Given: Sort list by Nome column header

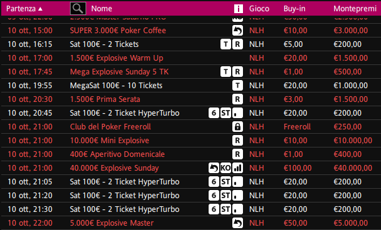Looking at the screenshot, I should [102, 9].
